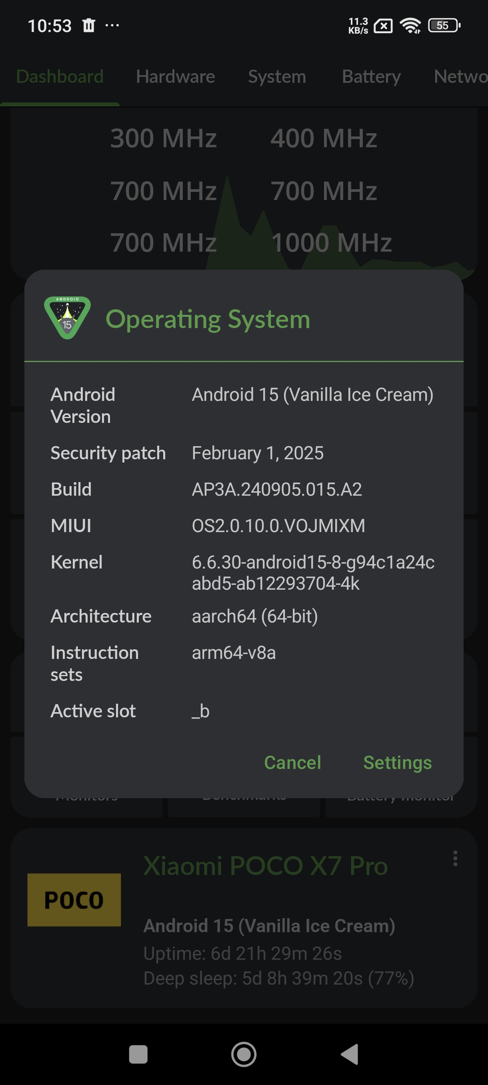Tap the network speed KB/s indicator
488x1085 pixels.
pos(358,26)
